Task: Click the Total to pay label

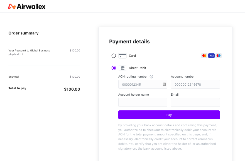Action: click(x=17, y=88)
